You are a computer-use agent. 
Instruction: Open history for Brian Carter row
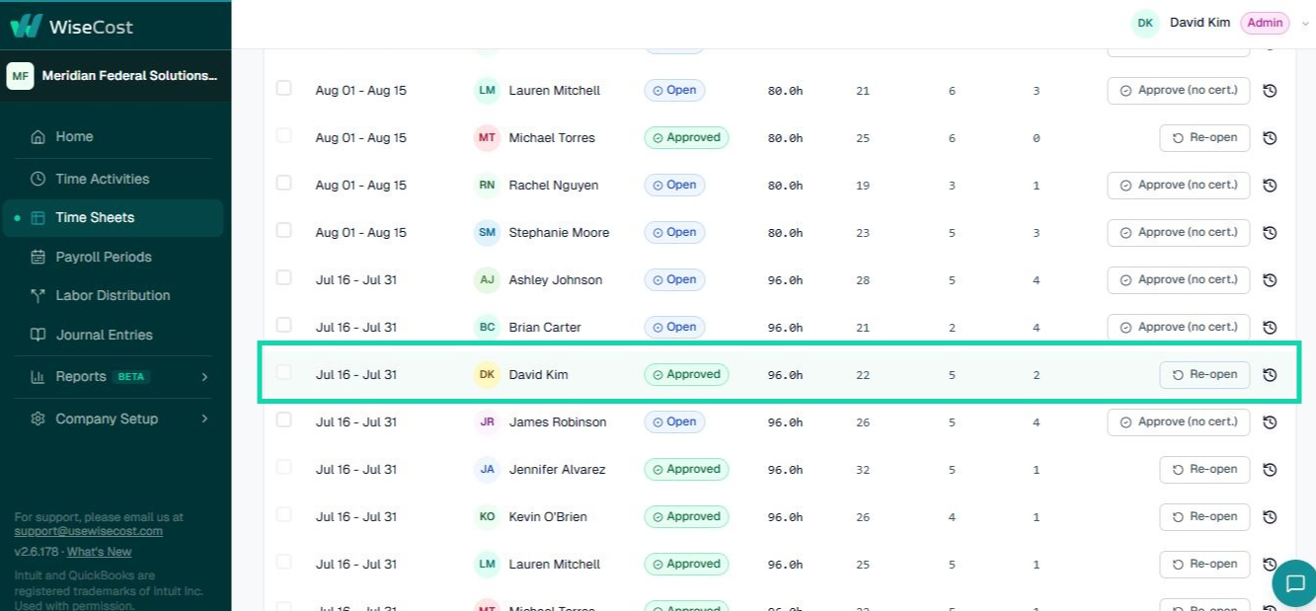click(x=1270, y=328)
